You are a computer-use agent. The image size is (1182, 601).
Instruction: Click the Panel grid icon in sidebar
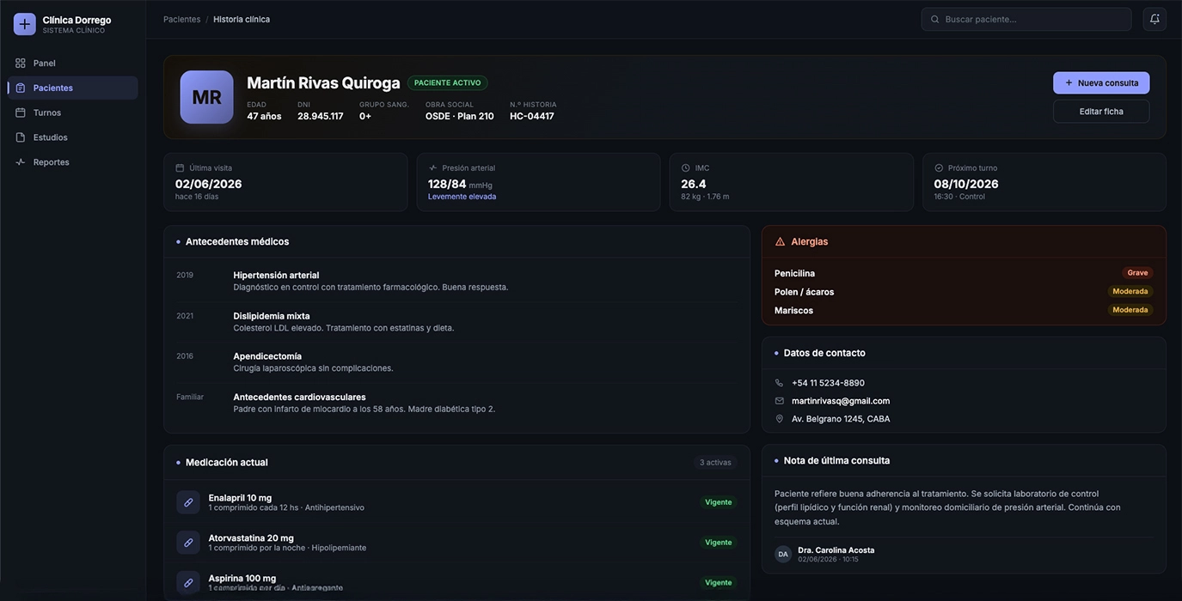click(21, 64)
